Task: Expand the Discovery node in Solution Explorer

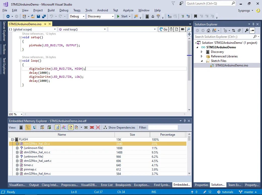Action: 201,52
